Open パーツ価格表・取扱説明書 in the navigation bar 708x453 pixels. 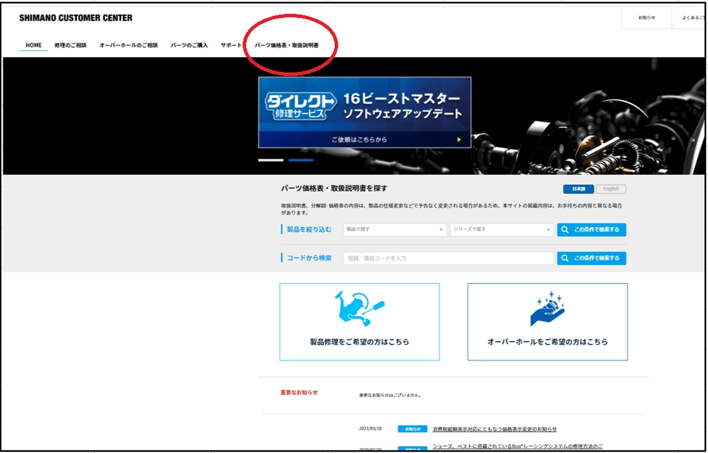[x=287, y=45]
